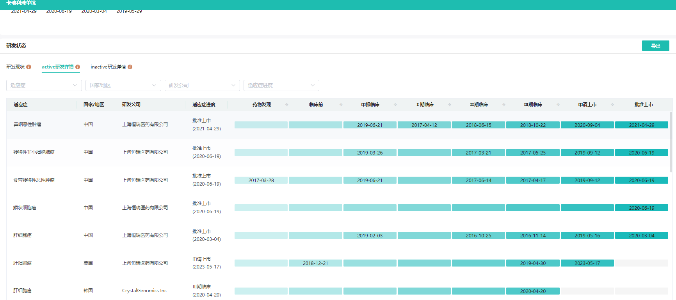676x300 pixels.
Task: Click info icon beside 研发现状 tab
Action: click(x=29, y=67)
